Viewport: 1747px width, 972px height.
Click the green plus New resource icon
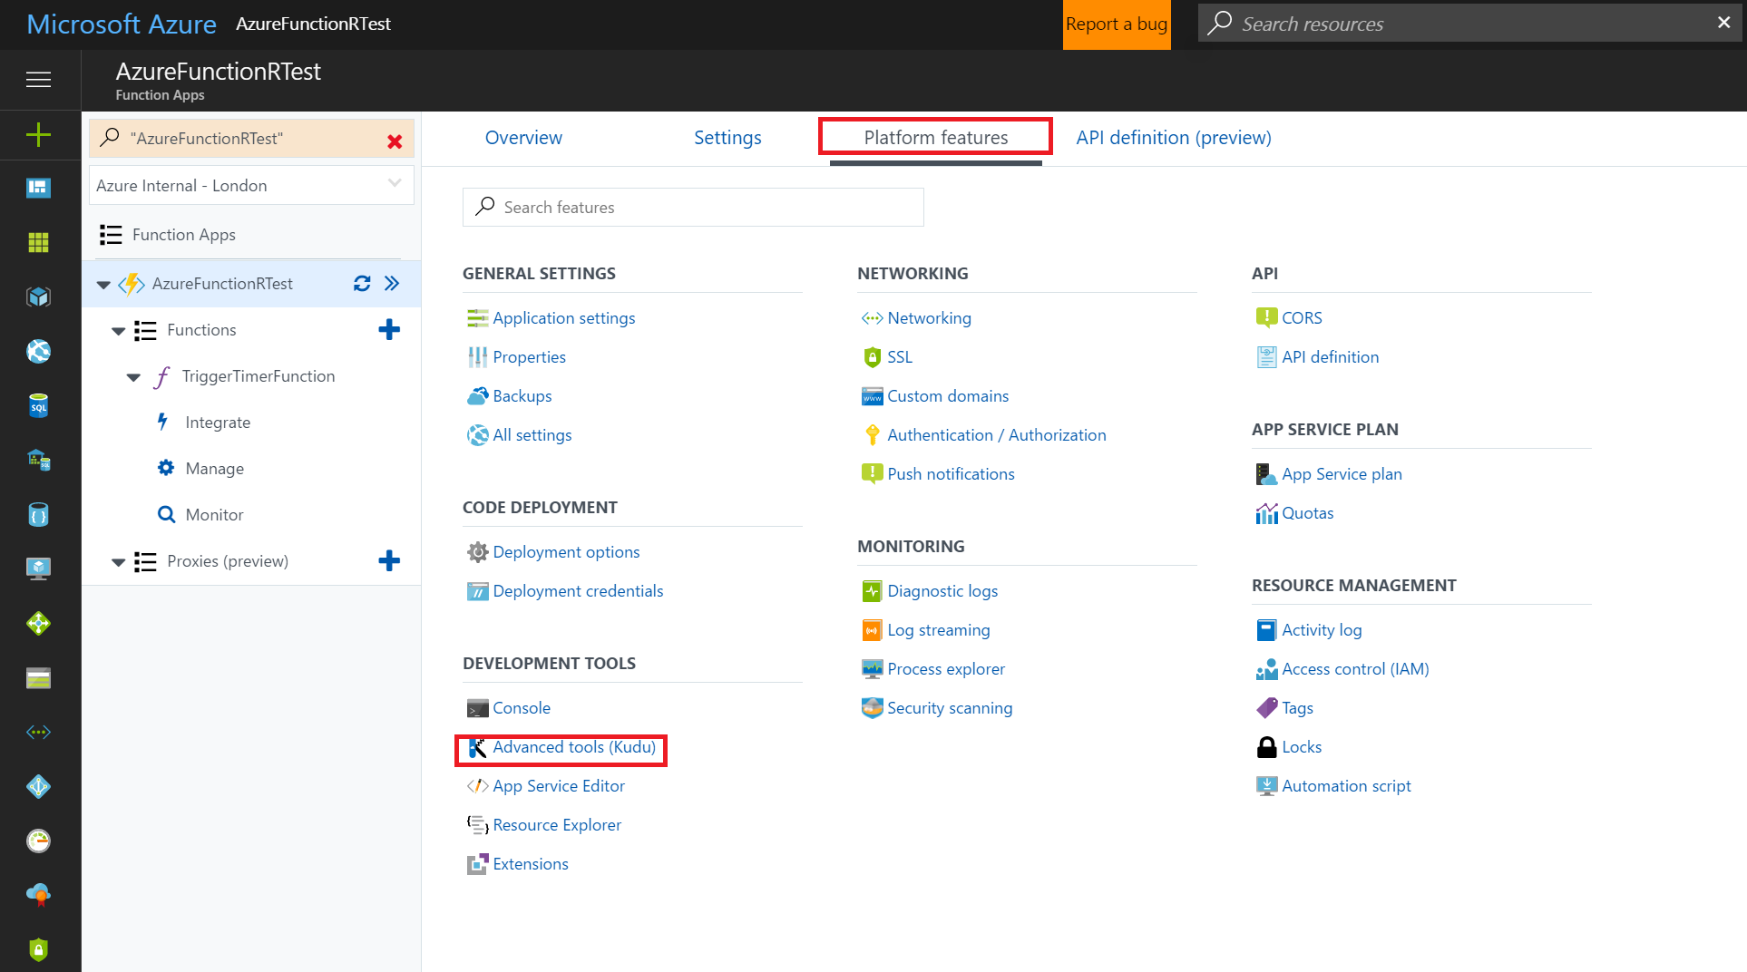(x=38, y=135)
